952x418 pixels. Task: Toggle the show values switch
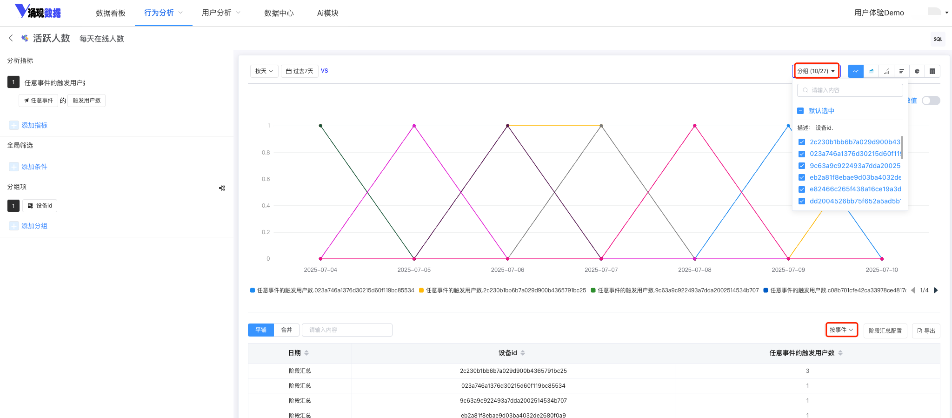click(x=931, y=101)
